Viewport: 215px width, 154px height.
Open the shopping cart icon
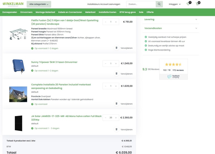(x=197, y=4)
